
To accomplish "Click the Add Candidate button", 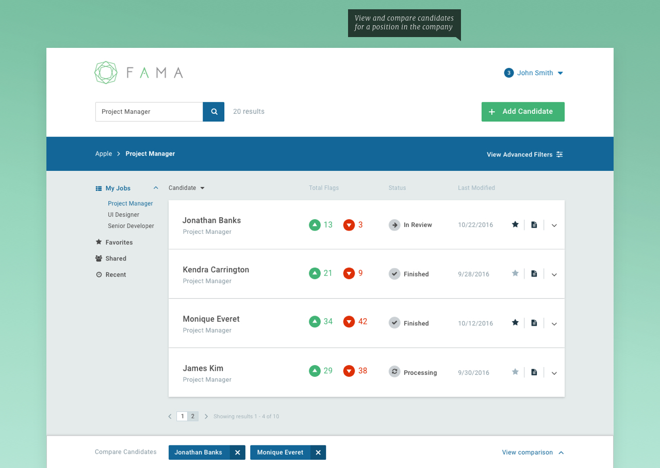I will [523, 112].
